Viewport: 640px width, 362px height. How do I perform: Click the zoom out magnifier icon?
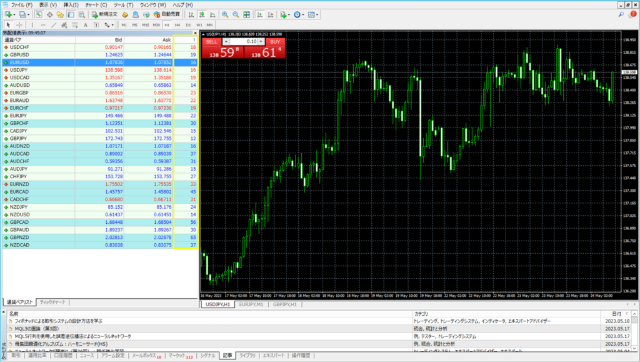[x=236, y=14]
